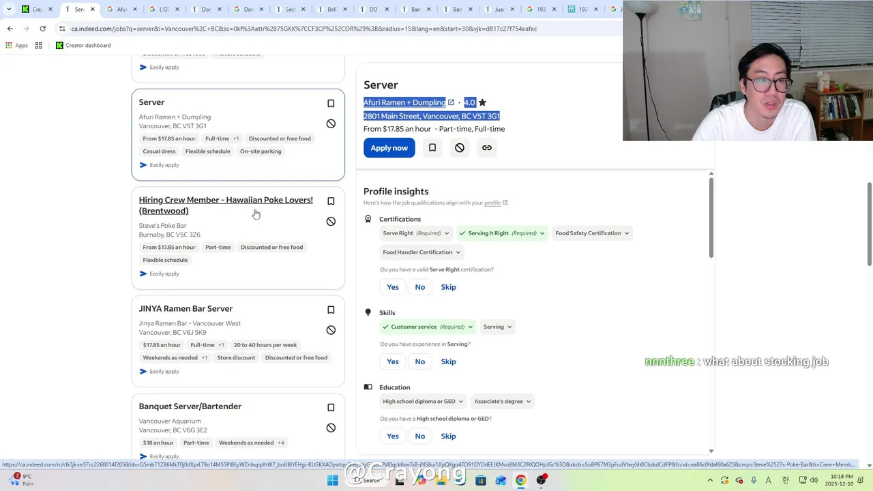This screenshot has width=873, height=491.
Task: Bookmark the Afuri Ramen Server job card
Action: pyautogui.click(x=331, y=104)
